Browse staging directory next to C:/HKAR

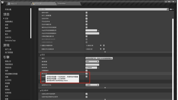tap(99, 68)
